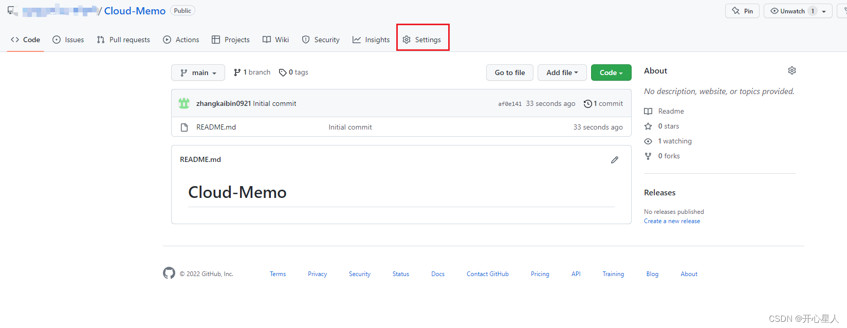The width and height of the screenshot is (847, 328).
Task: Click the fork icon beside 0 forks
Action: point(648,156)
